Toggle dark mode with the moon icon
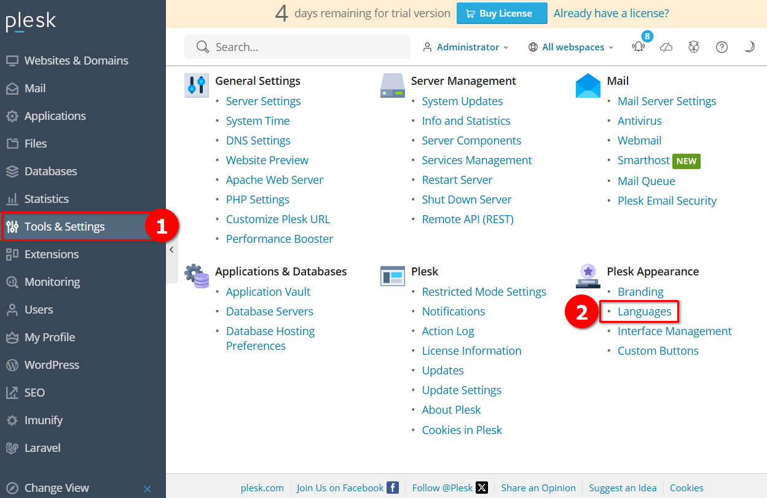The image size is (767, 498). 749,47
